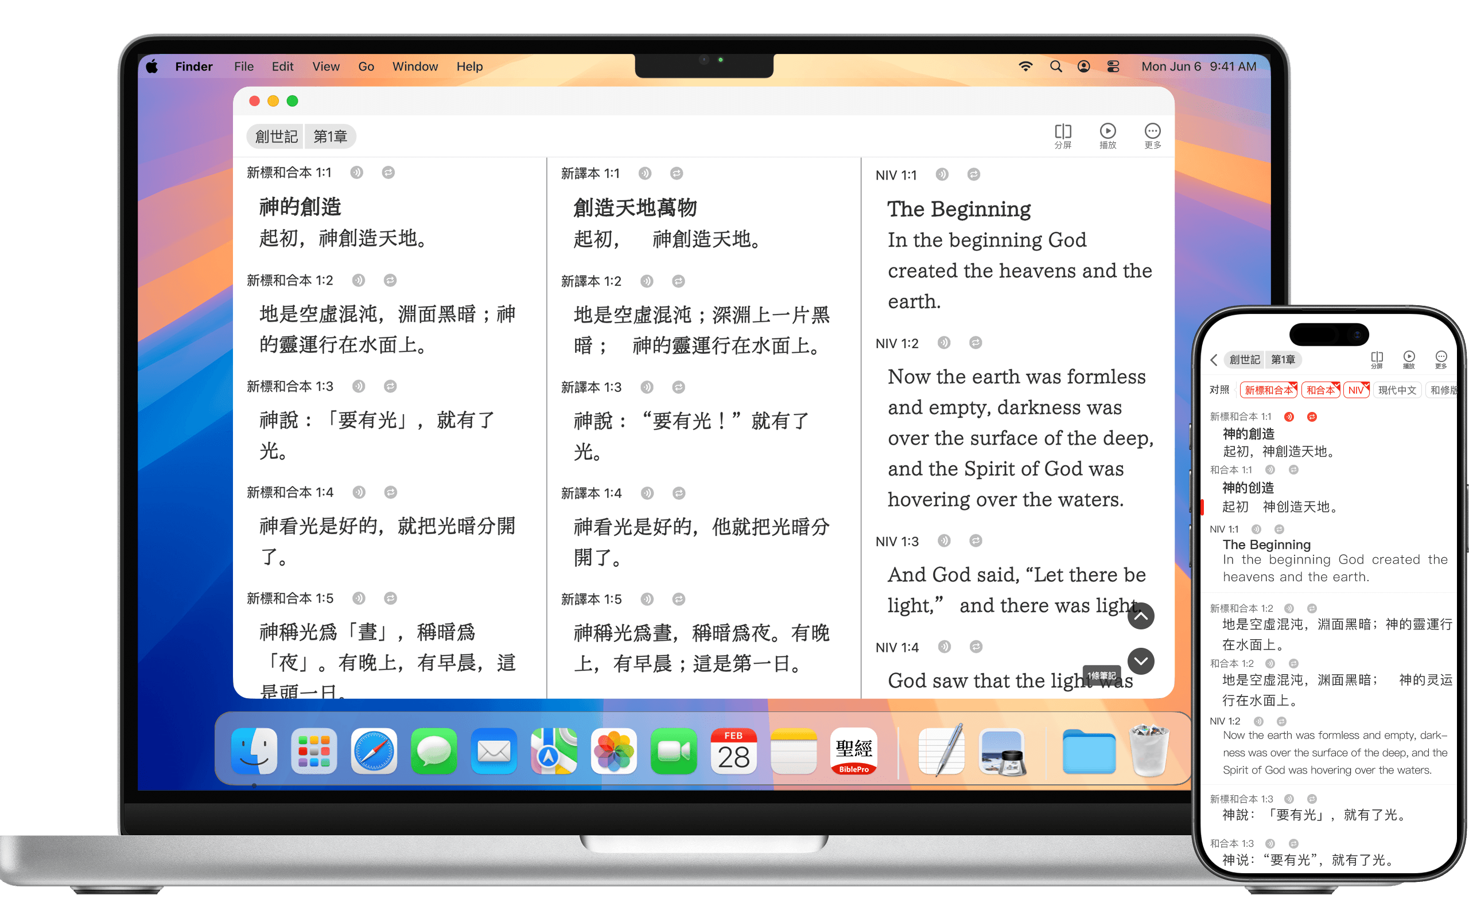Play audio for 新標和合本 1:4 in Mac window
The width and height of the screenshot is (1469, 918).
359,492
